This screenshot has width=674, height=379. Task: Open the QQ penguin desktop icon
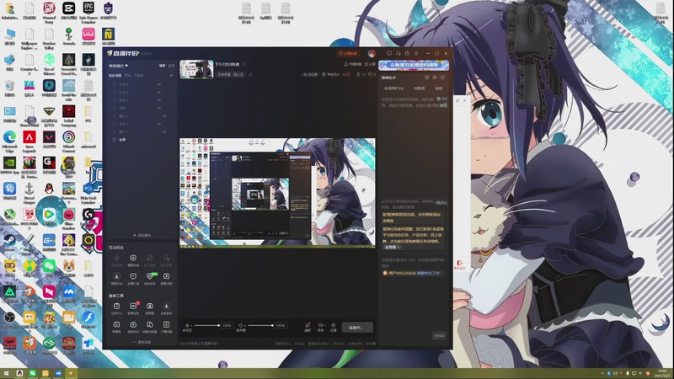point(49,191)
